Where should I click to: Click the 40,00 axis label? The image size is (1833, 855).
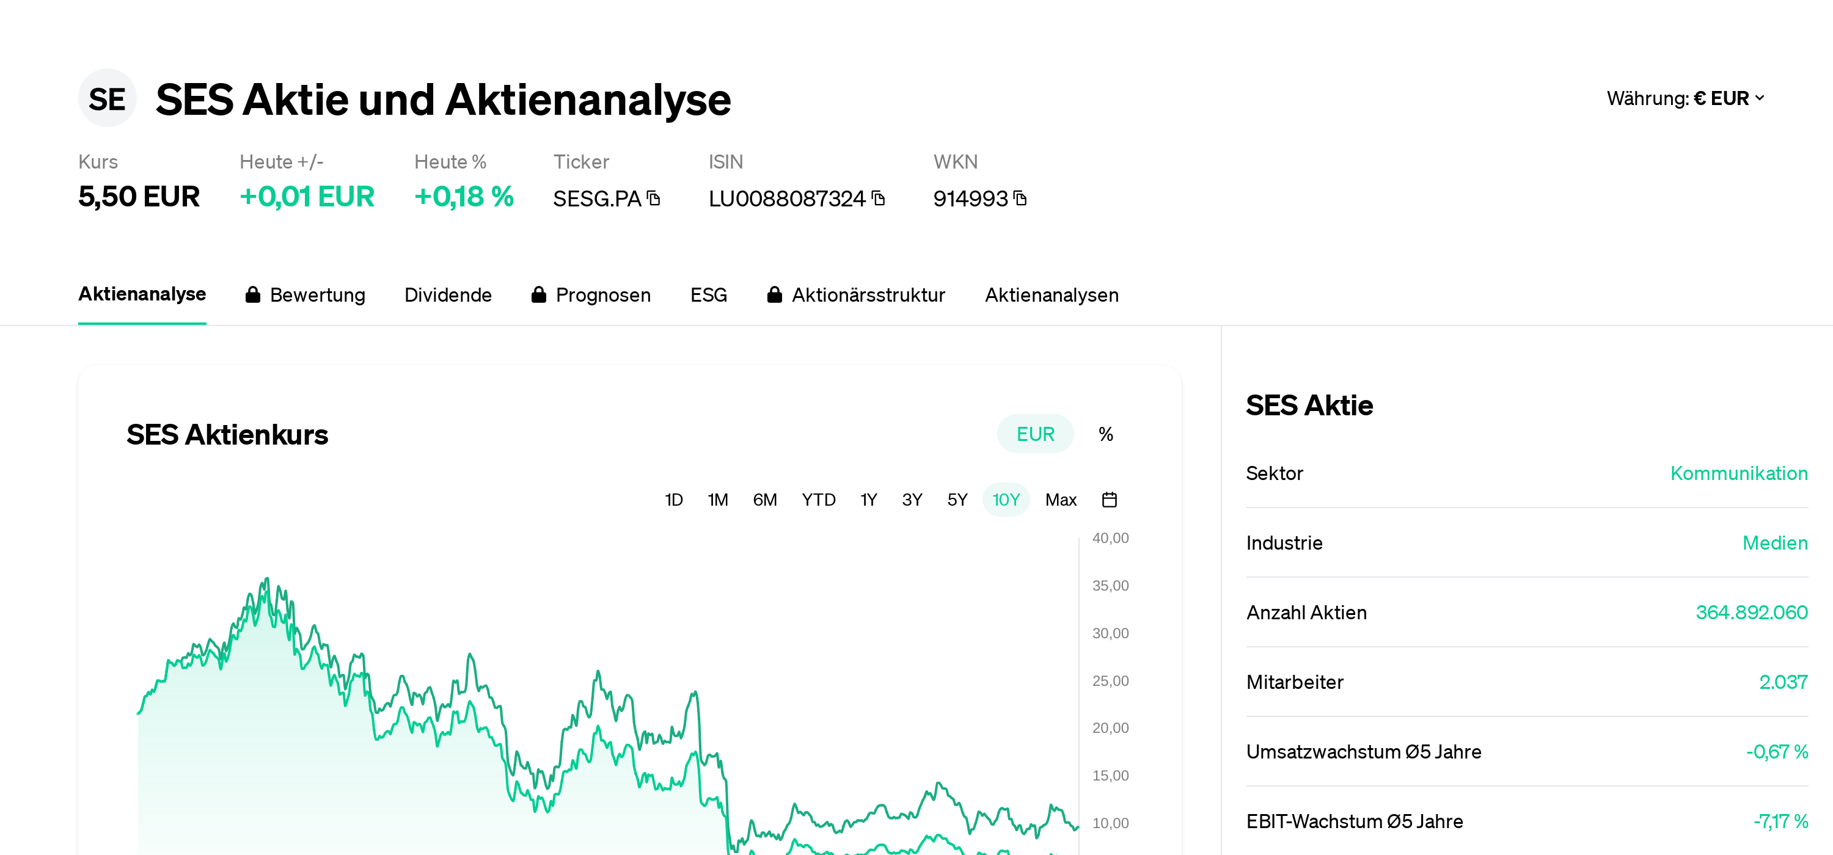point(1110,539)
